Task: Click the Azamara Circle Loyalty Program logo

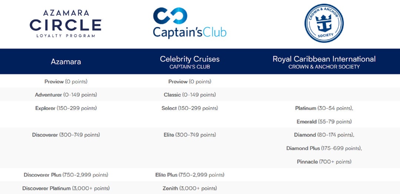Action: [x=66, y=24]
